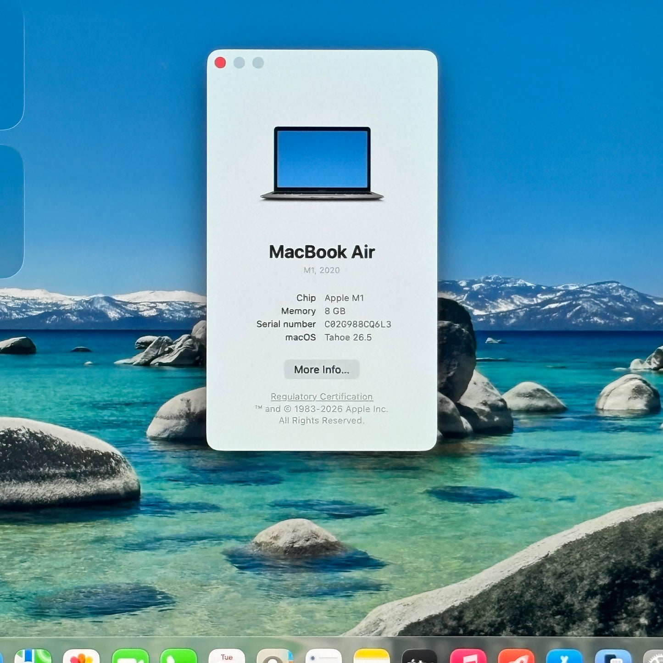Click the Apple M1 chip value

344,298
